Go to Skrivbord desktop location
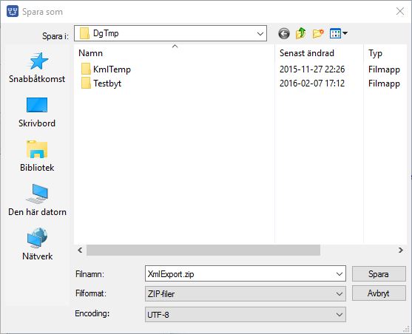 [37, 112]
